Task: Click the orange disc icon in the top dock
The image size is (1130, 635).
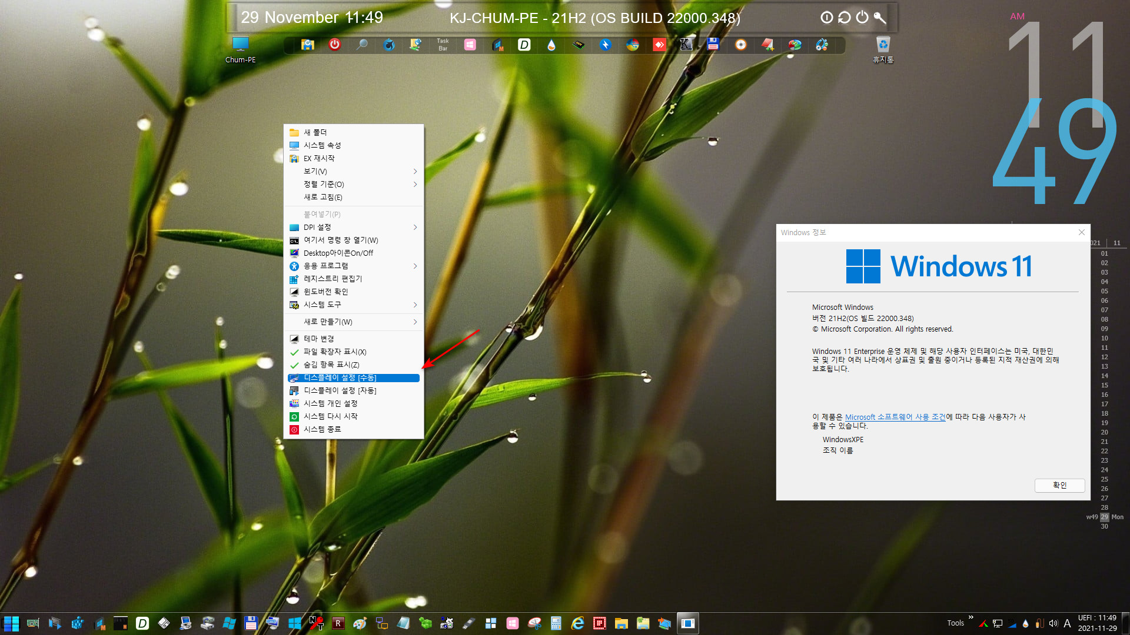Action: (740, 45)
